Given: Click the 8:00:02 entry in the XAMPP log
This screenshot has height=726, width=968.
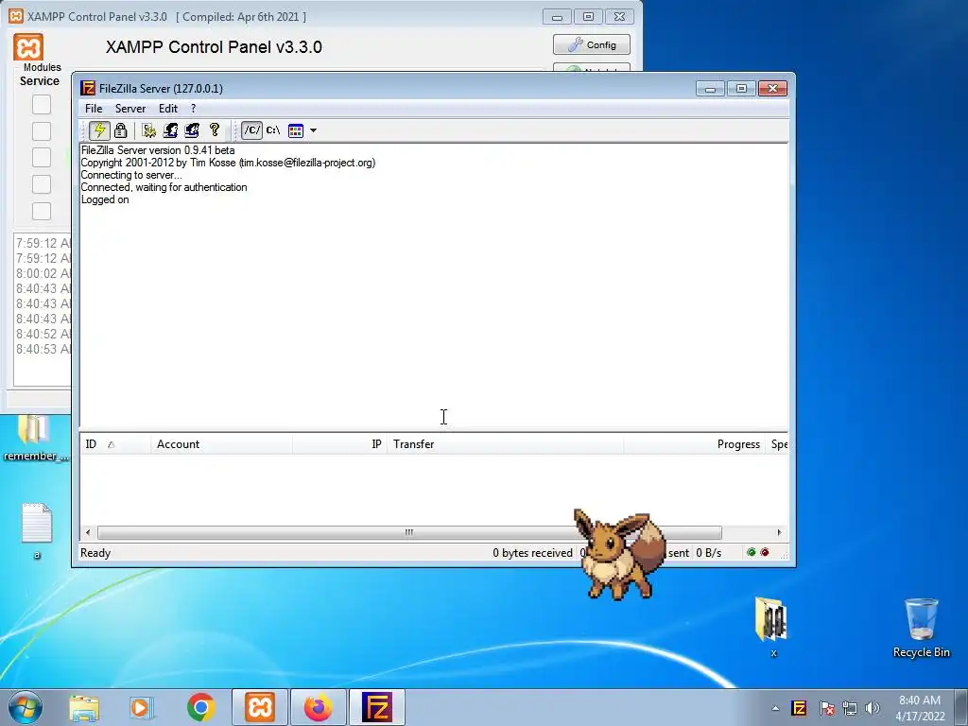Looking at the screenshot, I should 43,273.
